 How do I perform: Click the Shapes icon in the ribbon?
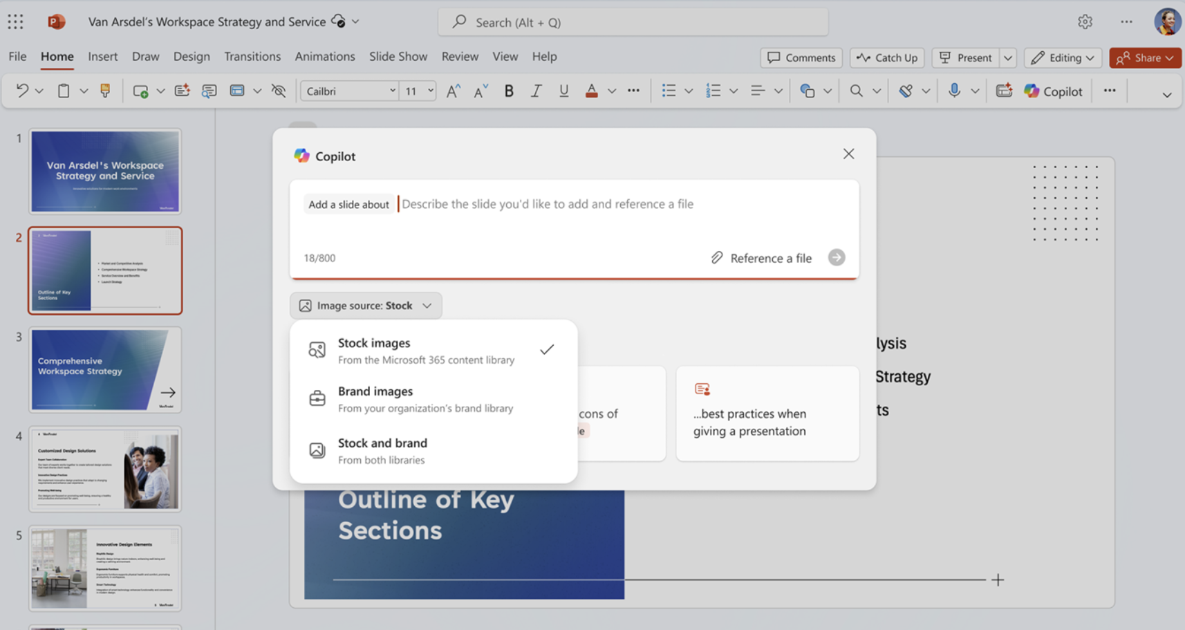point(807,91)
